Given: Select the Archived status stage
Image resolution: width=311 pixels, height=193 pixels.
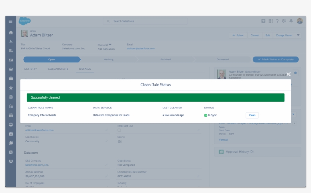Looking at the screenshot, I should click(166, 59).
